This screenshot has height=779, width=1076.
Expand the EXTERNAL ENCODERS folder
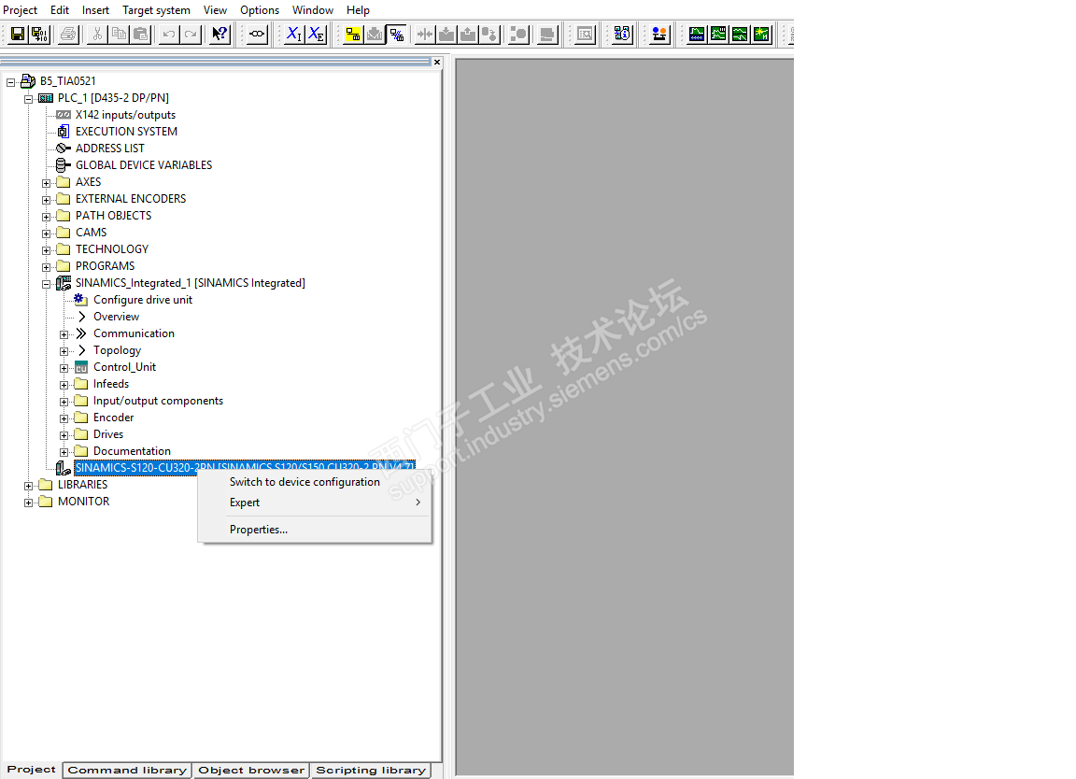46,200
